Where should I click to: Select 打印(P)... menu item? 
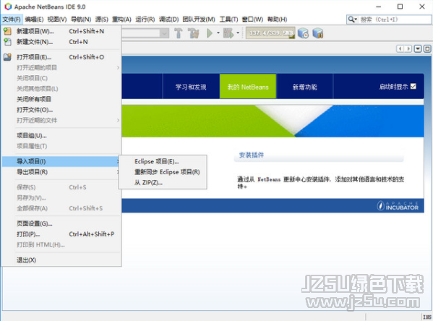tap(61, 234)
